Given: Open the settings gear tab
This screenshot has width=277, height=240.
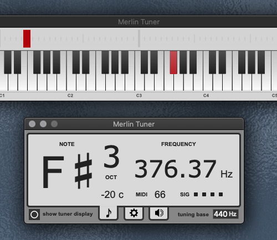Looking at the screenshot, I should [x=134, y=213].
